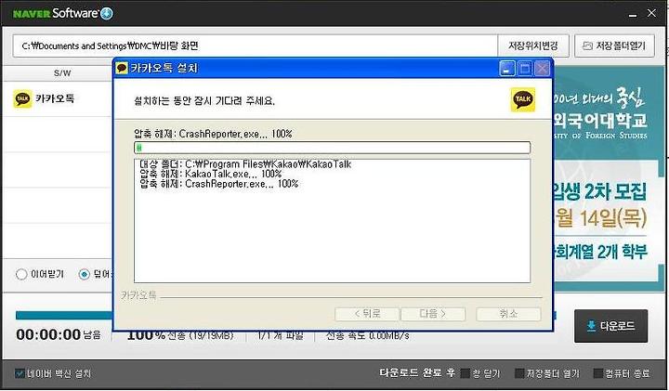Toggle the 네이버 백신 설치 checkbox

coord(20,373)
